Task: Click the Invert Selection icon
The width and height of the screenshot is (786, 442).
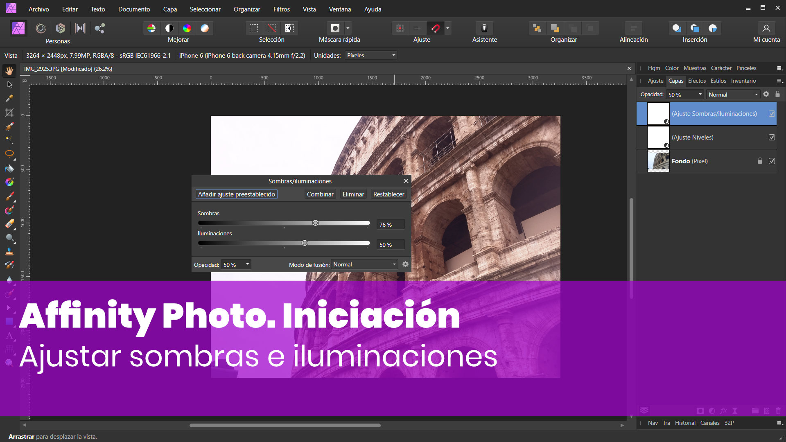Action: (x=289, y=28)
